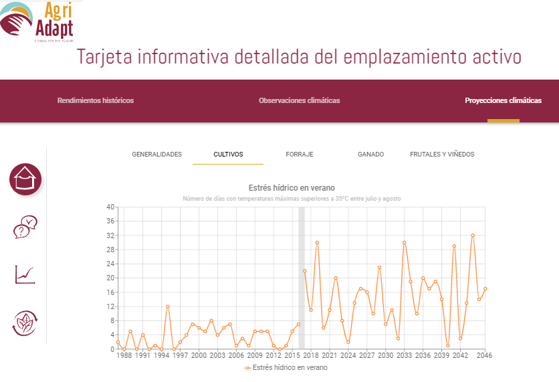Toggle Estrés hídrico en verano legend entry
Screen dimensions: 559x382
click(286, 367)
